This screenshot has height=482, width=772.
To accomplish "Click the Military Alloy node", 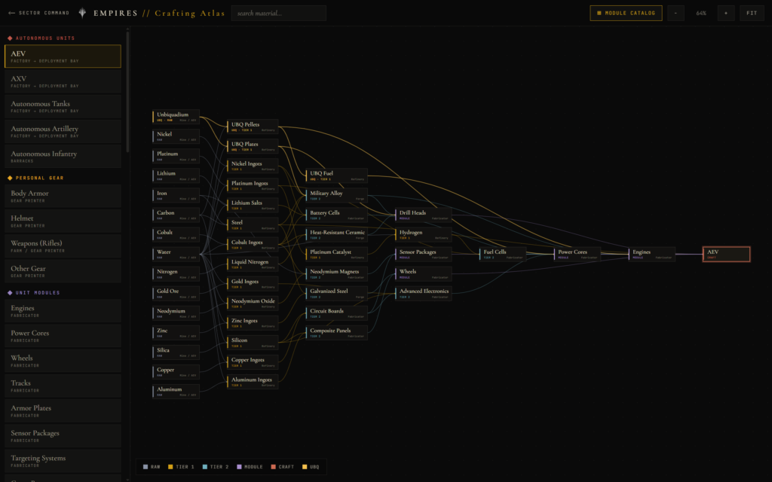I will click(x=336, y=195).
